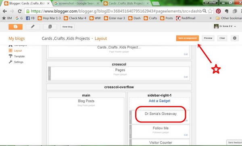The image size is (242, 146).
Task: Open the Posts bookmark
Action: [167, 18]
